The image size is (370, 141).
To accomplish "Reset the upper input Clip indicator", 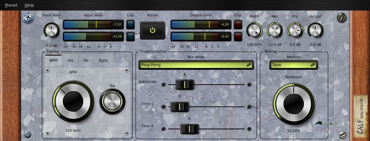I will [130, 24].
